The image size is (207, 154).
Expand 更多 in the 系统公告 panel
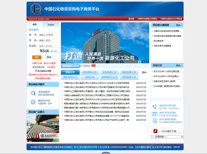pyautogui.click(x=179, y=65)
